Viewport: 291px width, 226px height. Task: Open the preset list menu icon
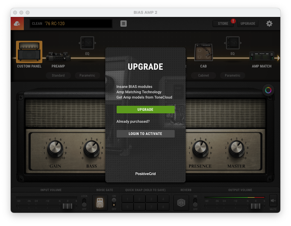tap(124, 24)
